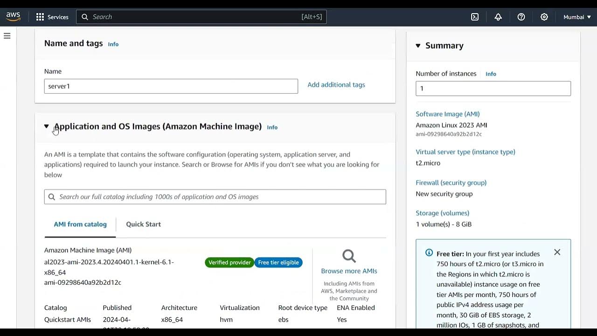
Task: Select the AMI from catalog tab
Action: click(x=80, y=224)
